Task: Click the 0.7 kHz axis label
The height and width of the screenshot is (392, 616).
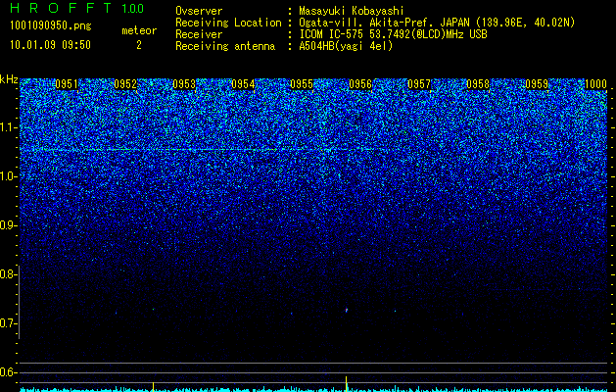Action: [x=8, y=323]
